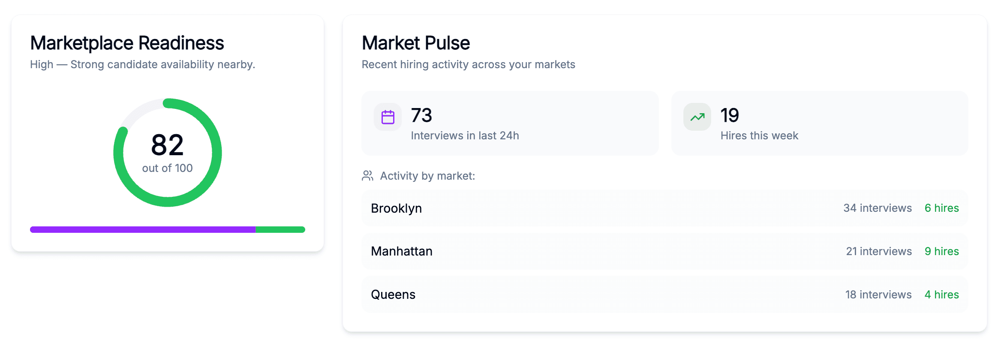This screenshot has width=1004, height=349.
Task: Click the purple segment of the progress bar
Action: [142, 230]
